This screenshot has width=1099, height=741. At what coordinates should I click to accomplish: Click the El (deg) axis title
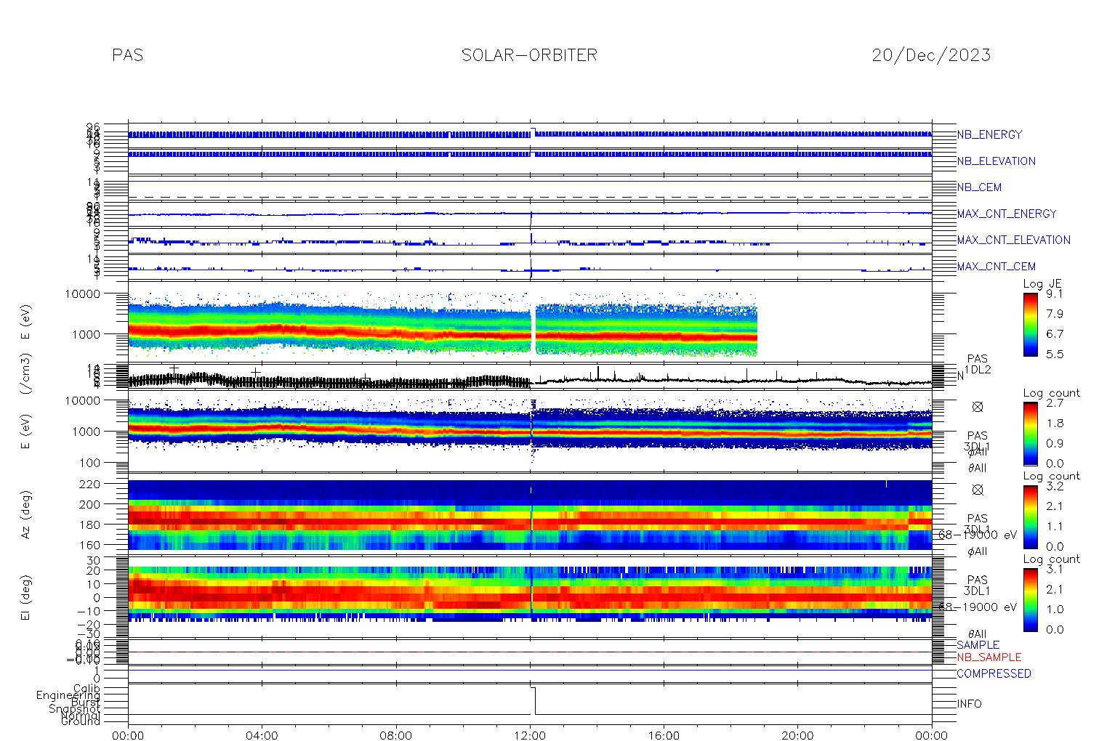pos(26,597)
